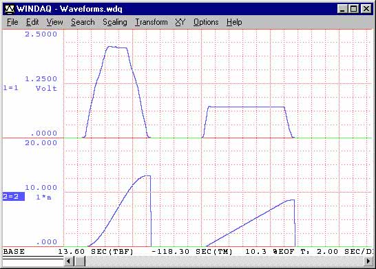Select highlighted channel label 2=2

point(14,197)
